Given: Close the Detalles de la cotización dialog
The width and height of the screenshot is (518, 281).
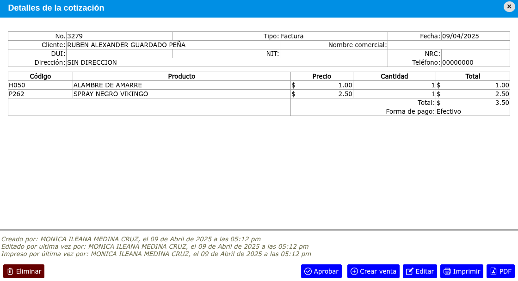Looking at the screenshot, I should tap(509, 6).
